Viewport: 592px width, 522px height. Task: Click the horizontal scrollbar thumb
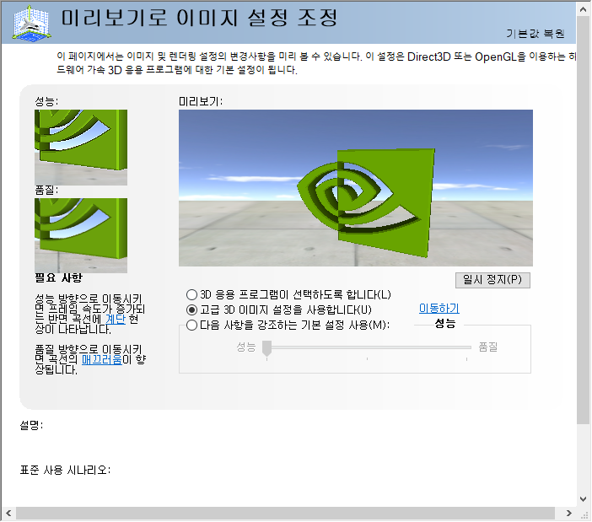(285, 514)
